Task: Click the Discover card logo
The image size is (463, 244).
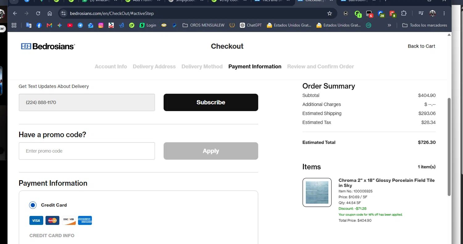Action: (x=69, y=221)
